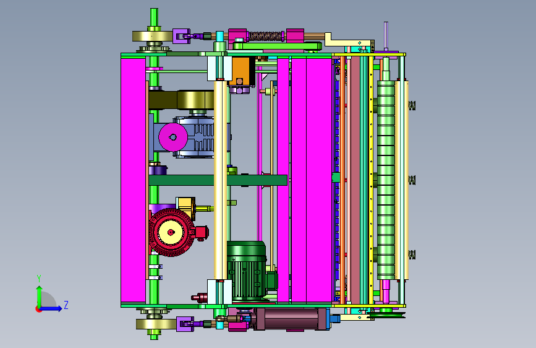Select the orange box component

(x=241, y=71)
